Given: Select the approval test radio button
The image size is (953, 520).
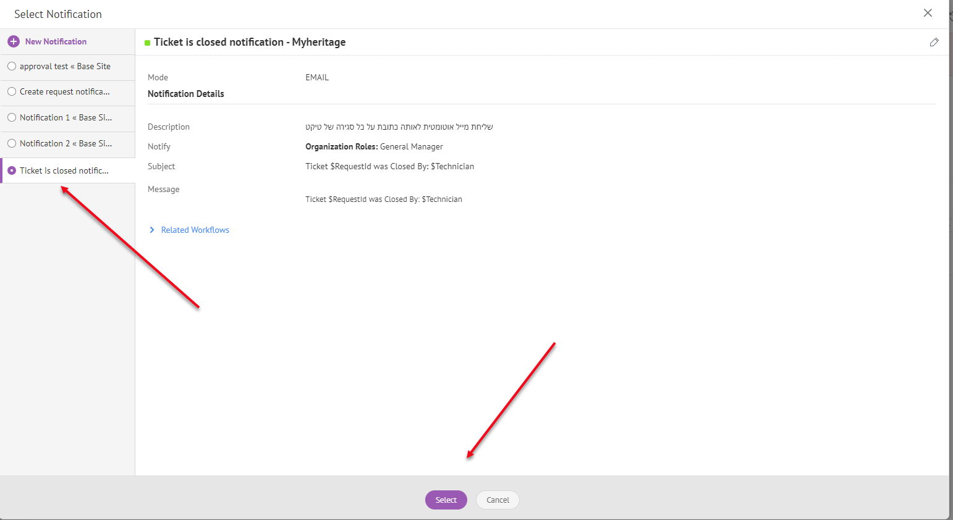Looking at the screenshot, I should pyautogui.click(x=12, y=66).
